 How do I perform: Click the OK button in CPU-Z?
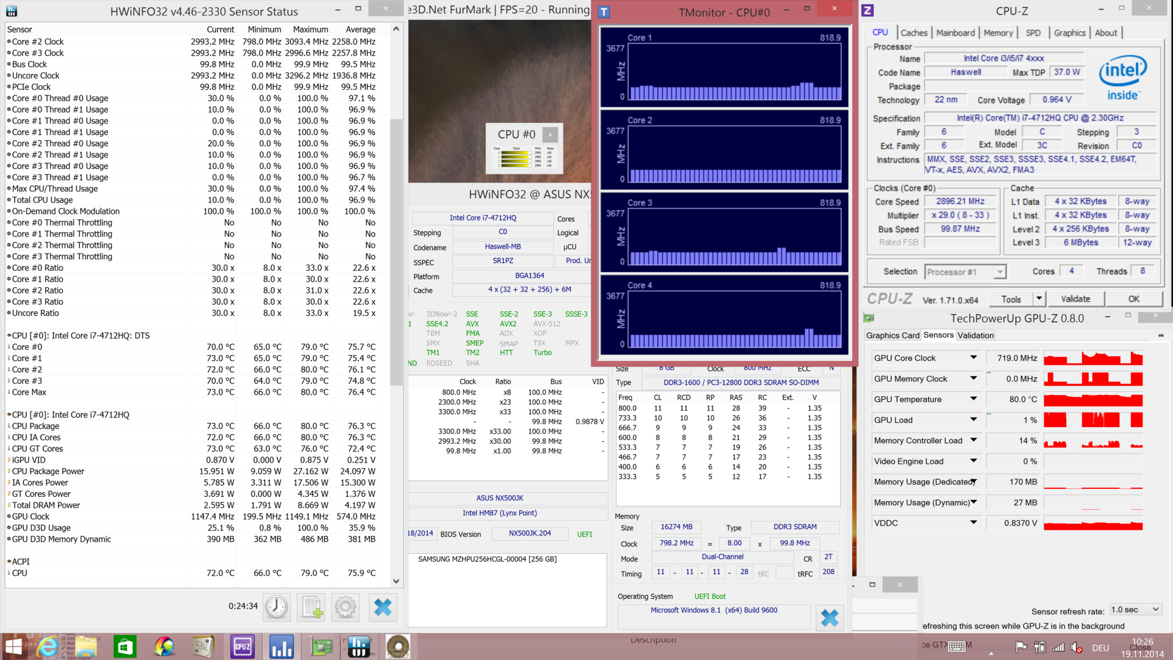tap(1133, 299)
